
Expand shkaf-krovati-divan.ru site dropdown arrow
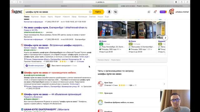tap(43, 32)
